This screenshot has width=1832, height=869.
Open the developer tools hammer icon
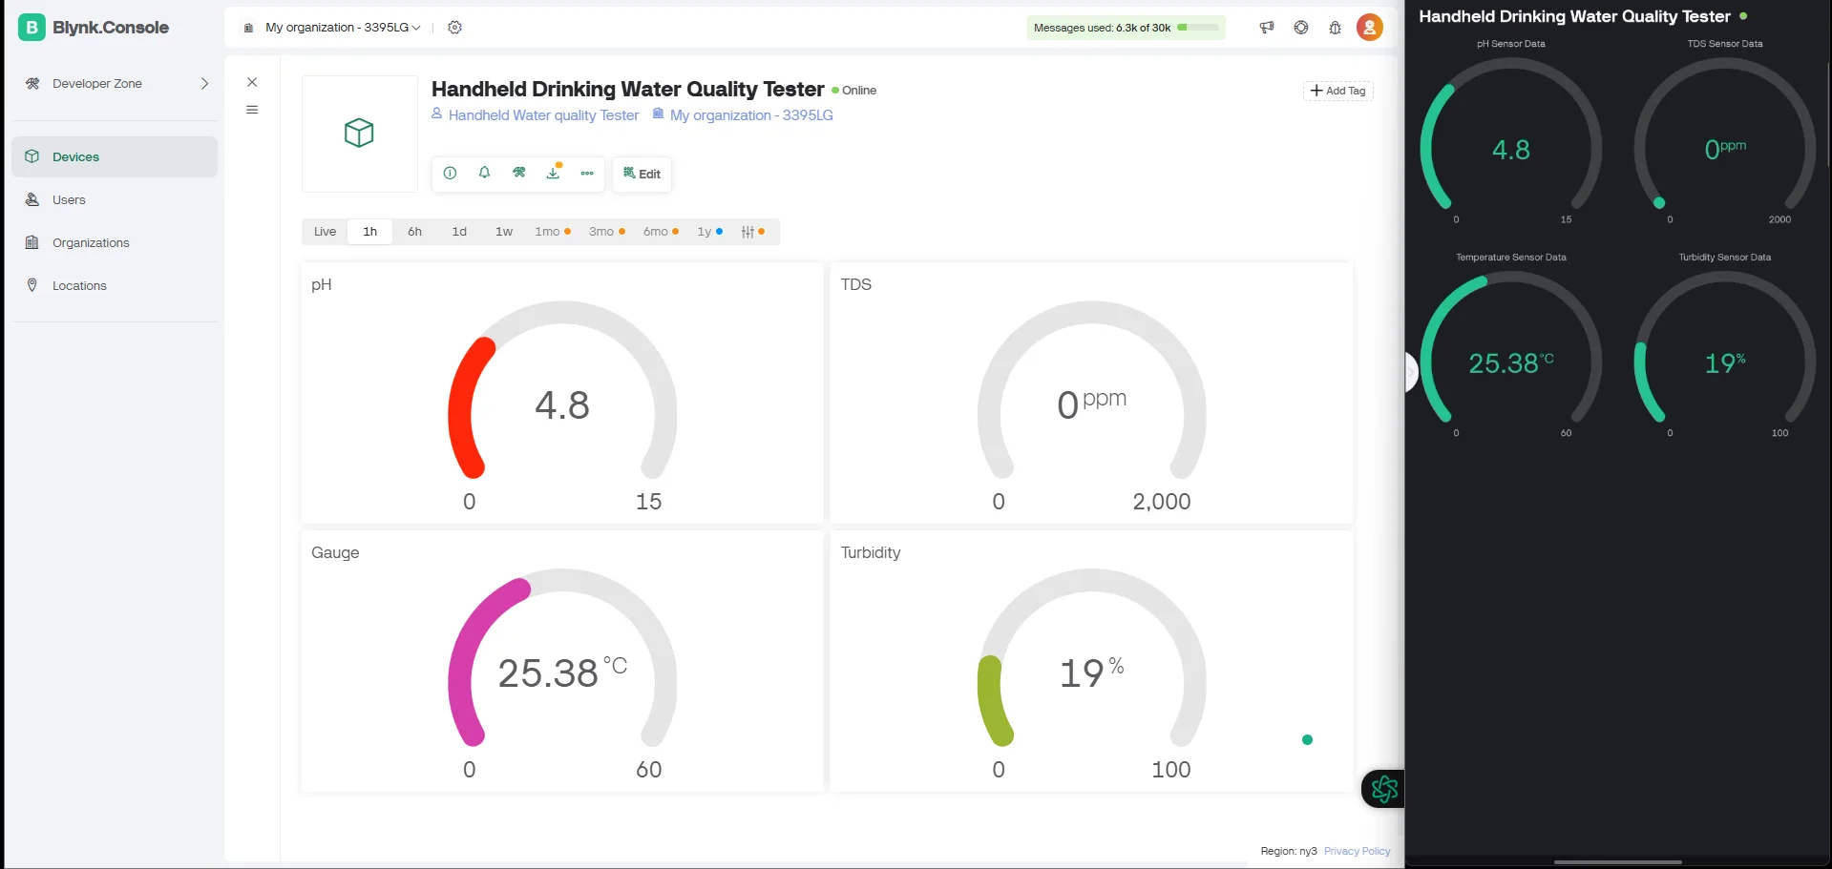(518, 173)
